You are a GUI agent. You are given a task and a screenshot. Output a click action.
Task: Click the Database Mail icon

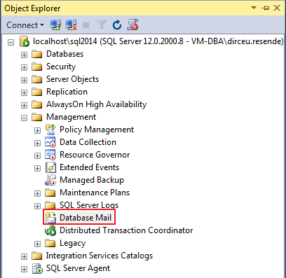point(50,218)
